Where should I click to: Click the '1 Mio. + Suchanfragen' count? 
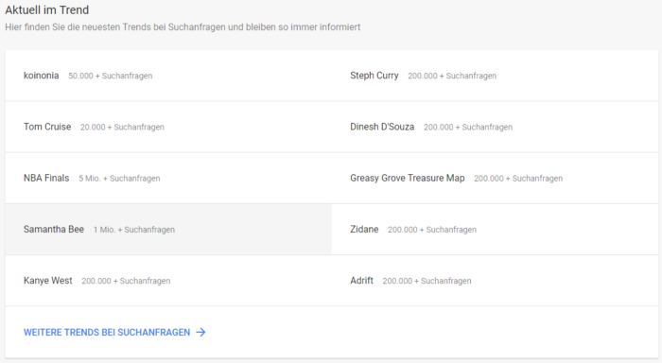point(134,230)
